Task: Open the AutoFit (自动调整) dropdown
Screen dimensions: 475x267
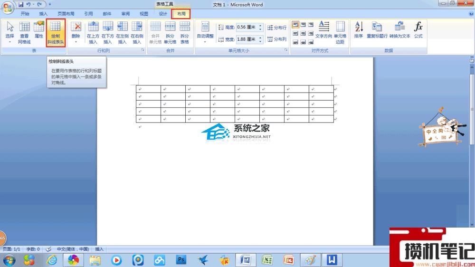Action: pos(205,32)
